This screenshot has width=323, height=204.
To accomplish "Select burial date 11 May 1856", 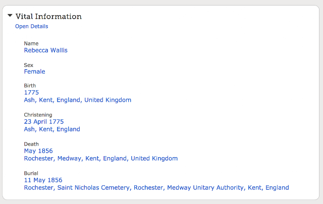I will click(x=43, y=180).
